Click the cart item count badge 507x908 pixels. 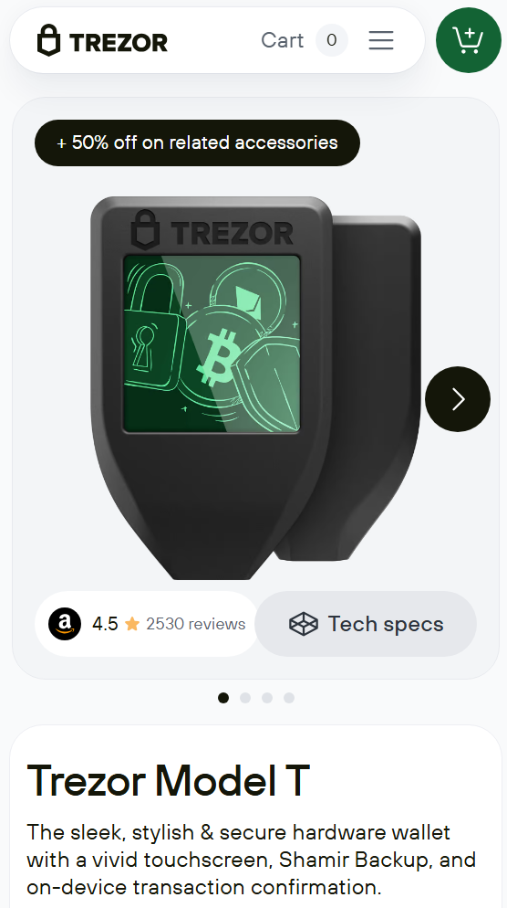[332, 40]
